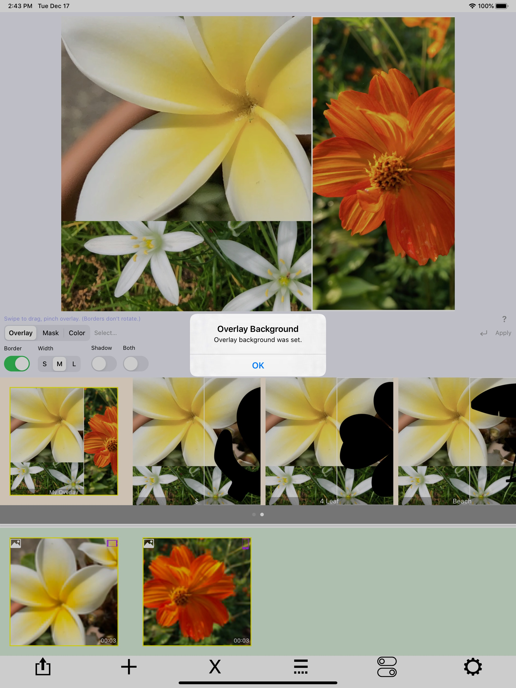The width and height of the screenshot is (516, 688).
Task: Switch to the Mask tab
Action: 50,333
